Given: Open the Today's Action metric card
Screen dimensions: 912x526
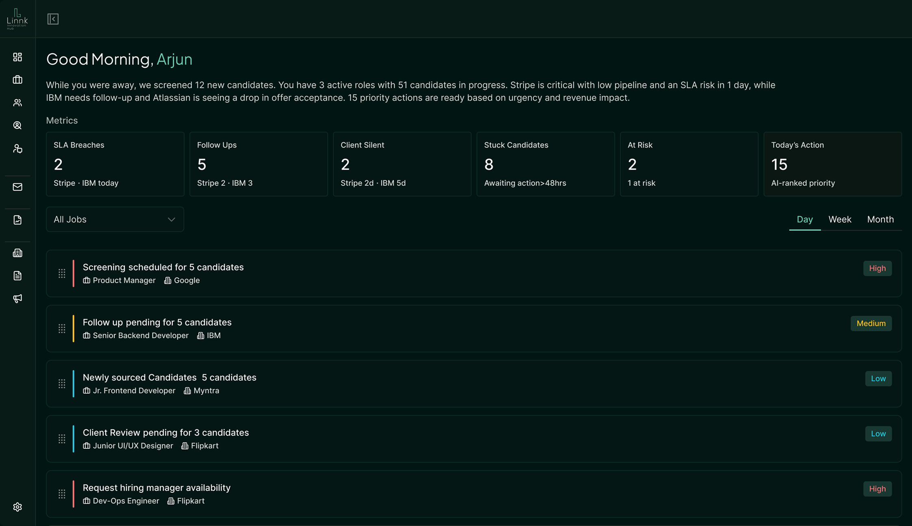Looking at the screenshot, I should [x=832, y=164].
